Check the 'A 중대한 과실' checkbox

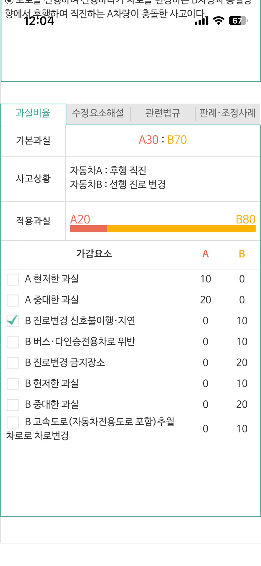click(13, 300)
